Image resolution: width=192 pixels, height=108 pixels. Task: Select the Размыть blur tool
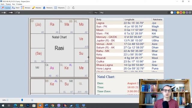pyautogui.click(x=48, y=8)
